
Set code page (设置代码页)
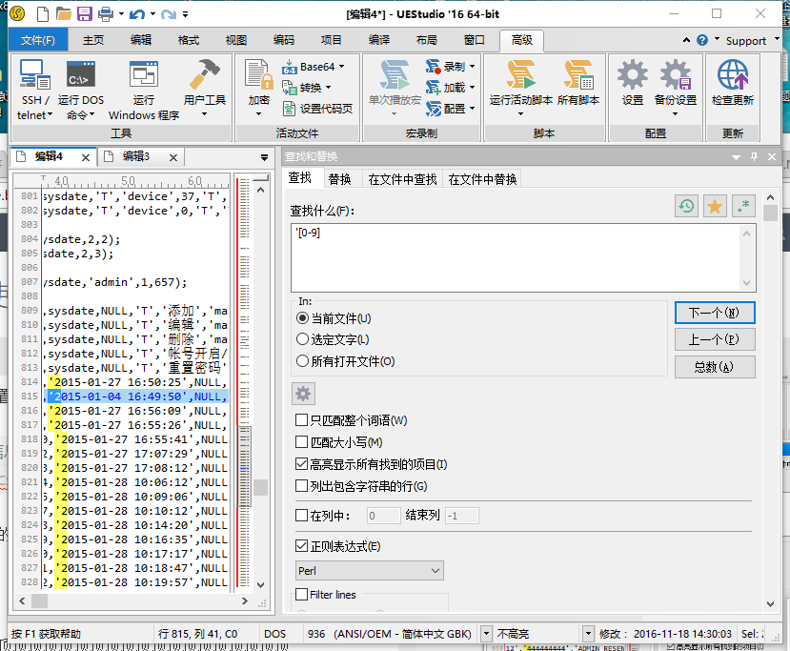317,109
